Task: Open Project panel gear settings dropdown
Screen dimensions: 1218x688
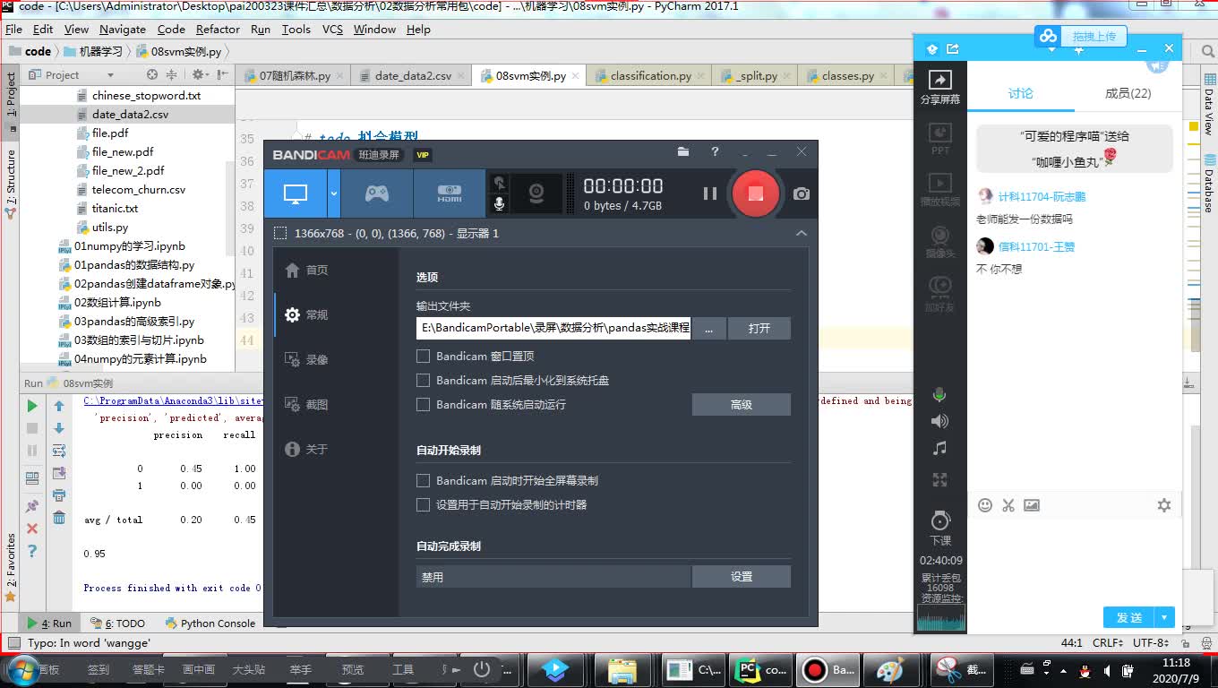Action: [x=200, y=75]
